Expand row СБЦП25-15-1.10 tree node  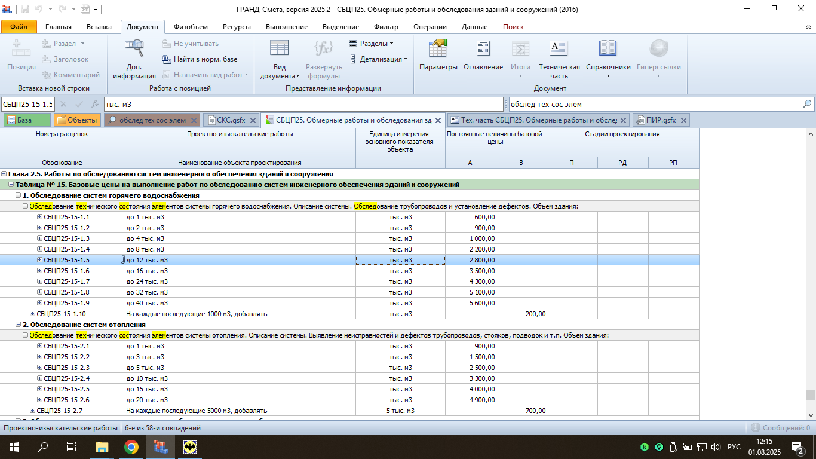tap(33, 314)
